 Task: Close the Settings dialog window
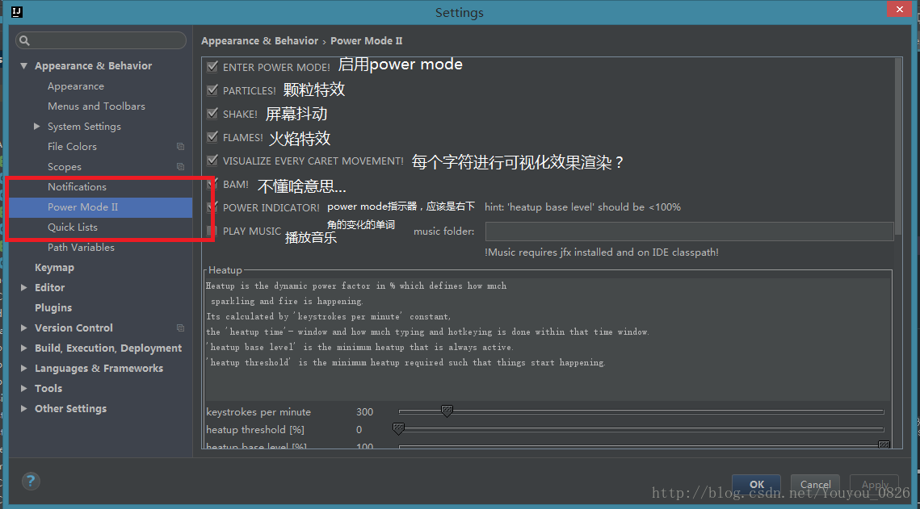tap(898, 10)
